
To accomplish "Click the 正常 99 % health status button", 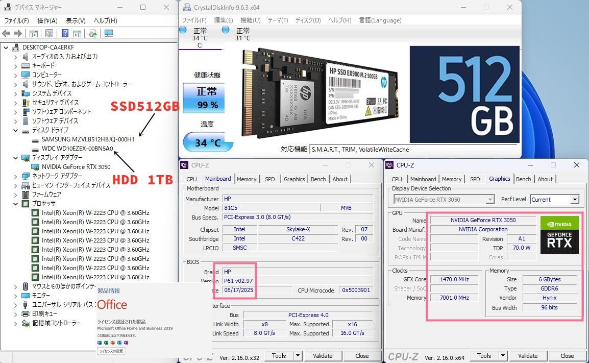I will (x=207, y=98).
